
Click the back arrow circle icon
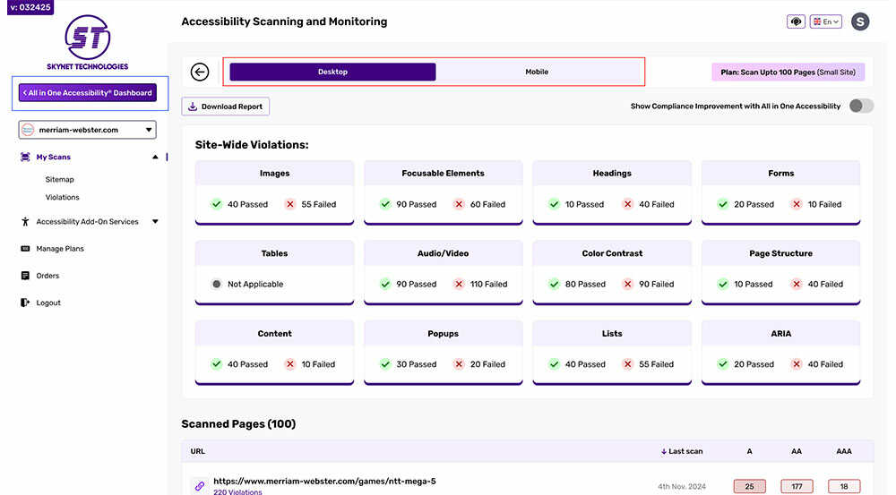coord(200,72)
